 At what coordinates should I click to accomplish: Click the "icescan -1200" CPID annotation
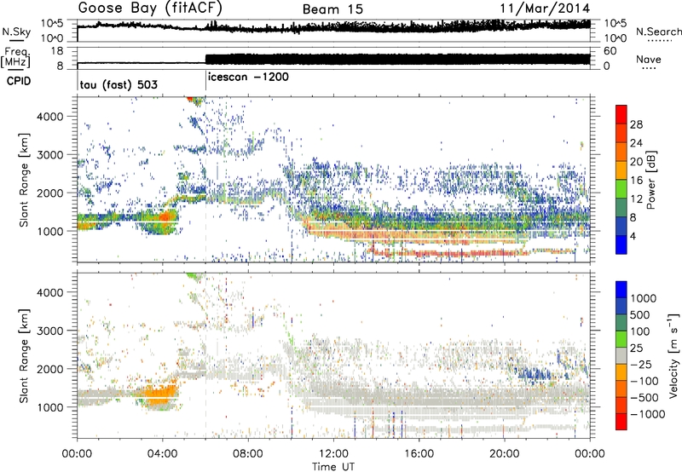(x=248, y=77)
